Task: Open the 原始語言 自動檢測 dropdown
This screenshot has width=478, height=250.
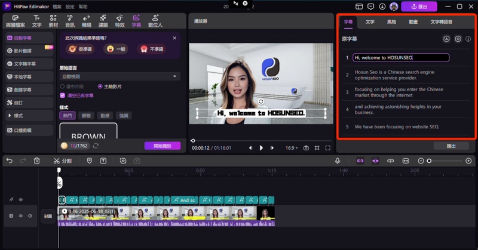Action: 119,76
